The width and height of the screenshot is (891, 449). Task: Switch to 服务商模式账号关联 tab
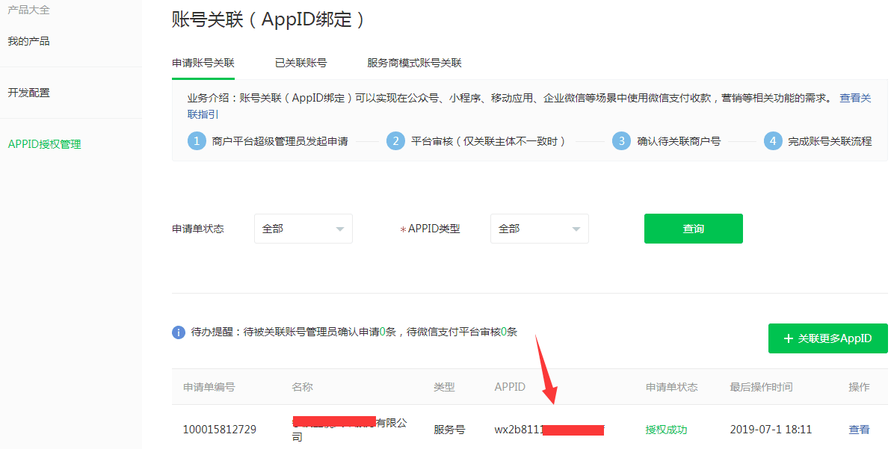pyautogui.click(x=414, y=63)
